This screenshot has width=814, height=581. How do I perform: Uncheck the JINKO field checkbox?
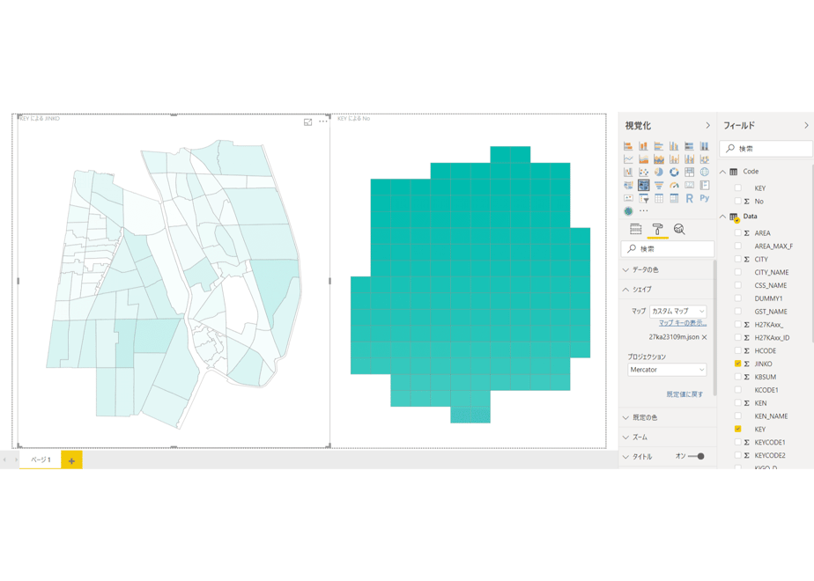(x=737, y=364)
